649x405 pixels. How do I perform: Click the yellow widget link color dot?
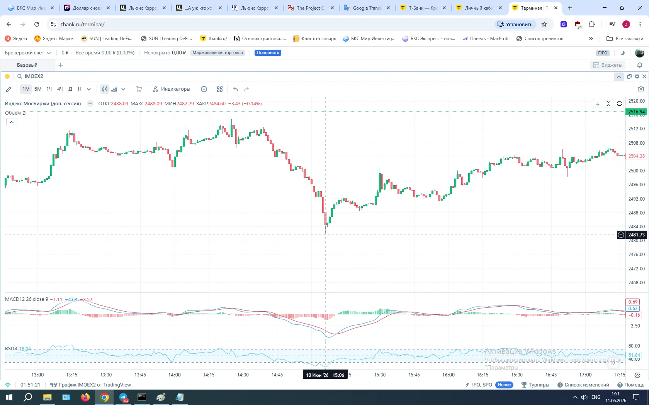(7, 76)
